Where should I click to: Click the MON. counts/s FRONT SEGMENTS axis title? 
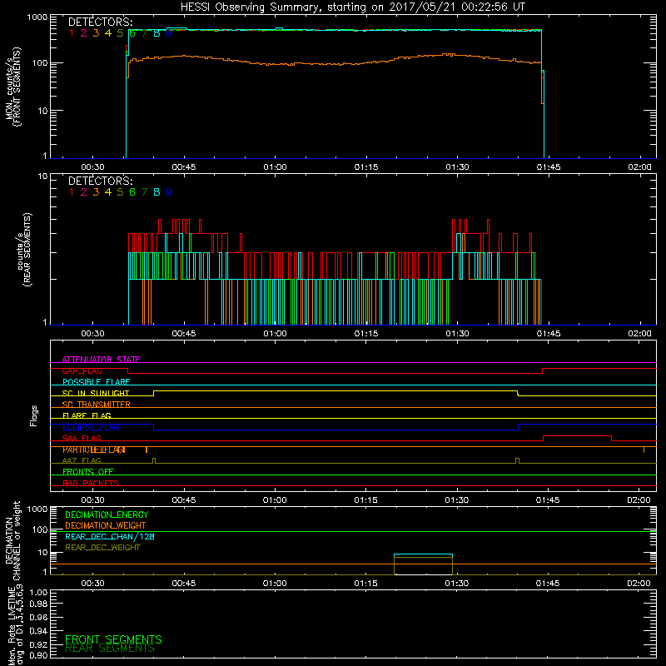[x=13, y=87]
